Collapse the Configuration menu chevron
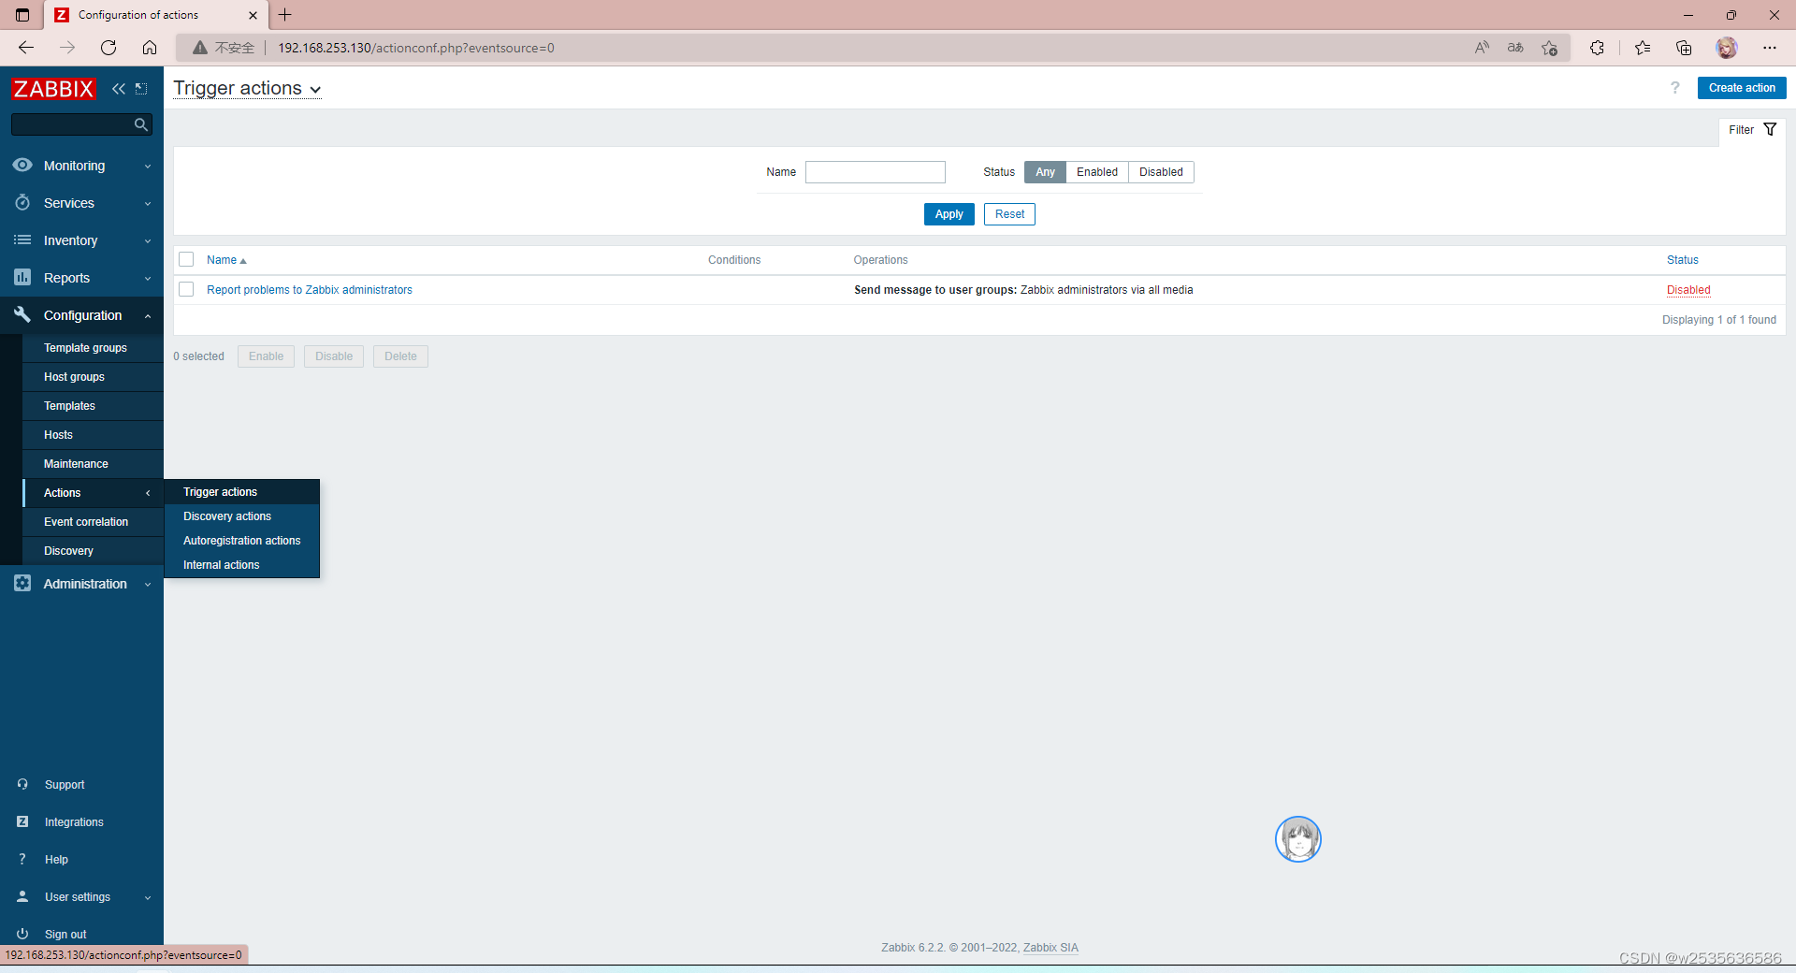 (x=148, y=316)
